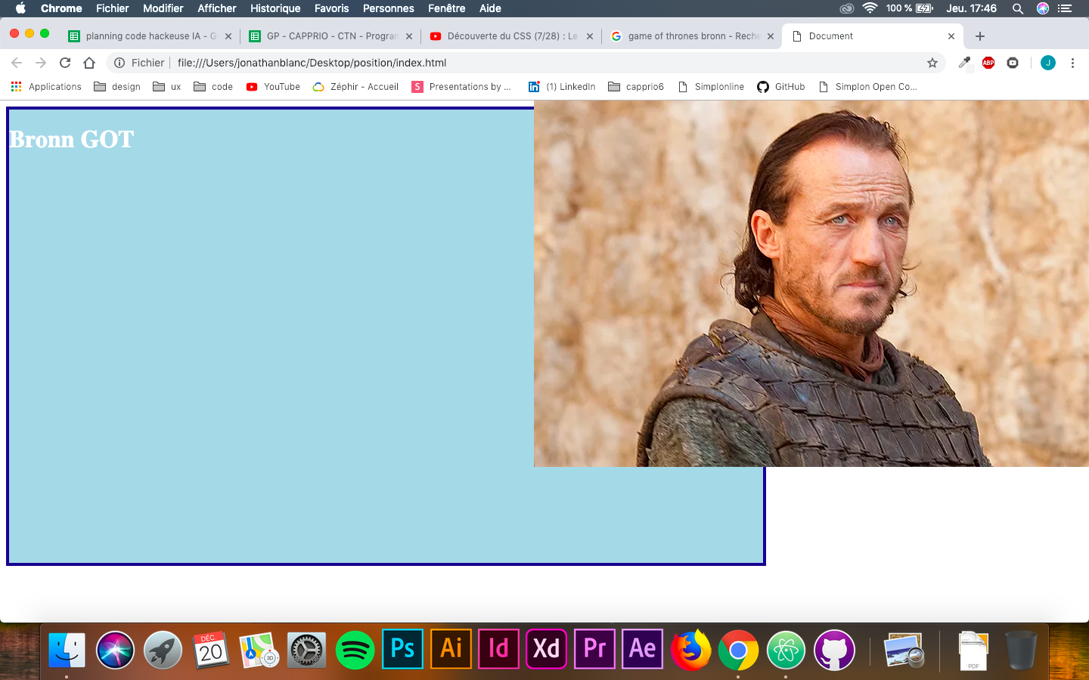Open the ux bookmarks folder

pyautogui.click(x=167, y=87)
